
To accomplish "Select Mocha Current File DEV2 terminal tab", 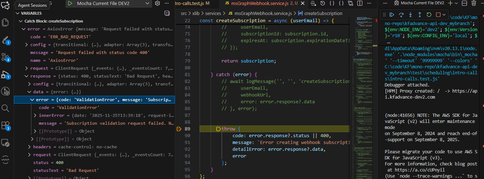I will coord(419,3).
